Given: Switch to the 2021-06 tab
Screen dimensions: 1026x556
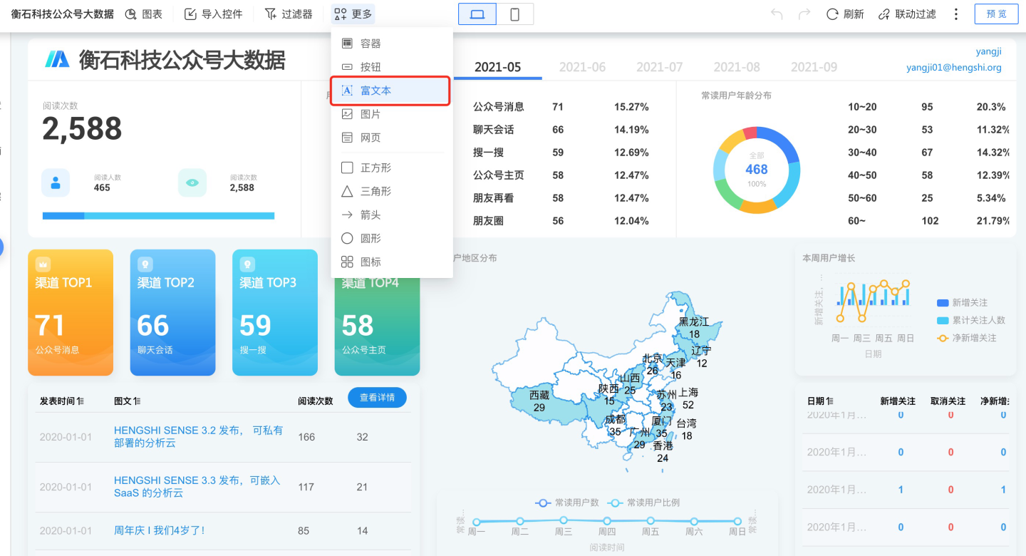Looking at the screenshot, I should click(582, 67).
